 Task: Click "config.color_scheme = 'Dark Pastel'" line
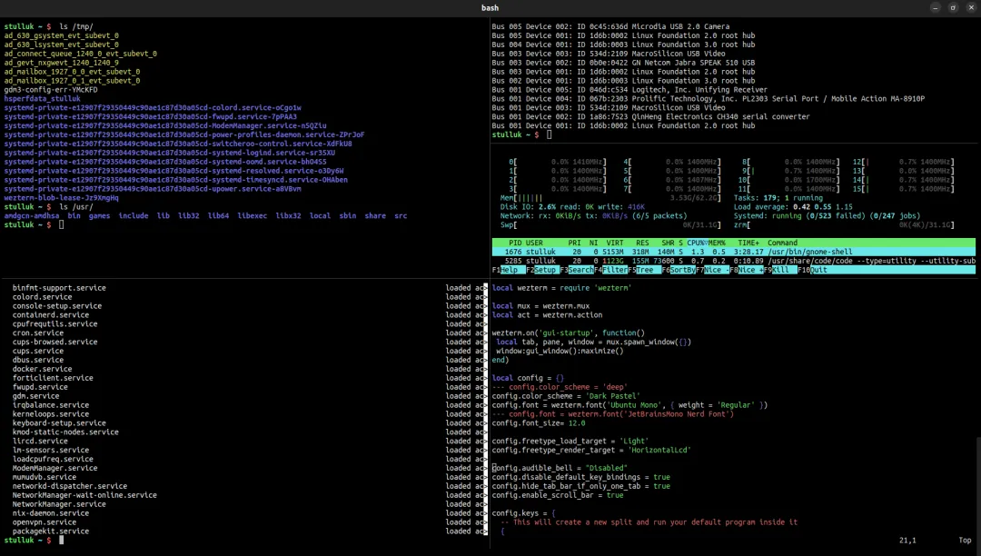tap(566, 396)
